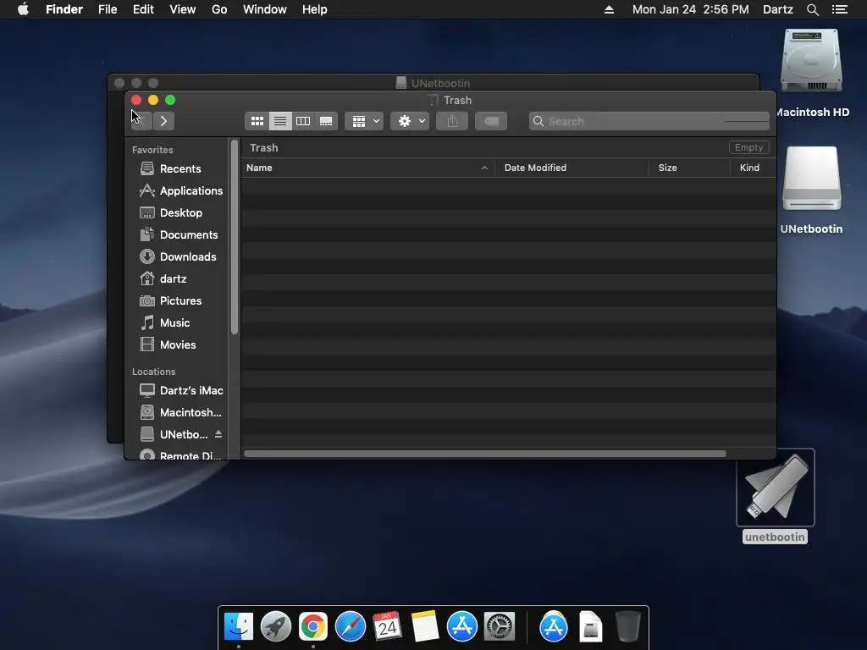Open Applications in the sidebar
The image size is (867, 650).
tap(179, 190)
